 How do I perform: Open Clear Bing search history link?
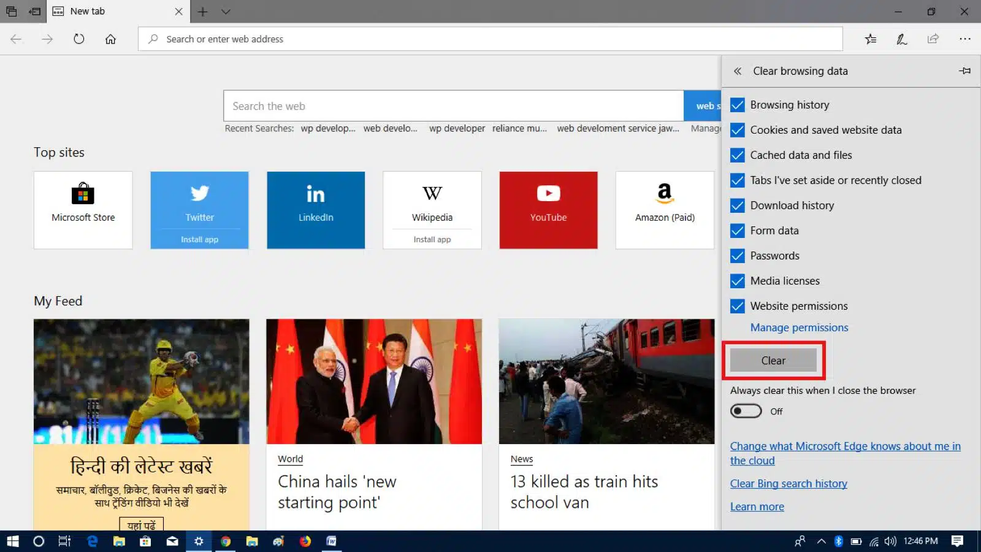point(788,483)
